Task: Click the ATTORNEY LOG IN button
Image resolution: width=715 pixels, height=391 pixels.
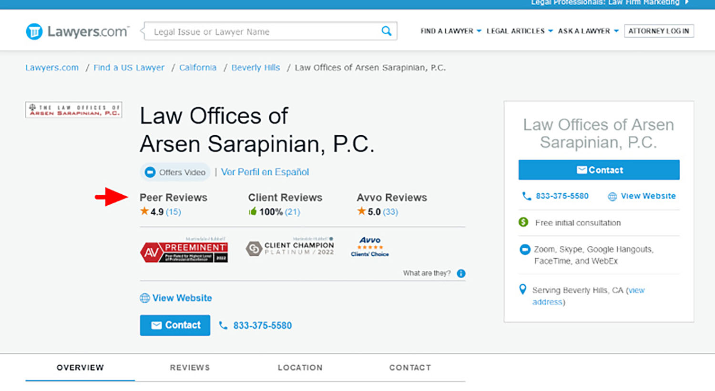Action: click(659, 30)
